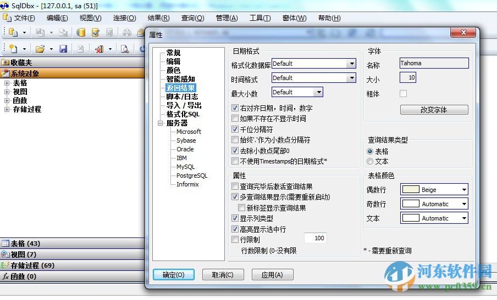Image resolution: width=497 pixels, height=300 pixels.
Task: Click the magnifier document search icon
Action: point(125,49)
